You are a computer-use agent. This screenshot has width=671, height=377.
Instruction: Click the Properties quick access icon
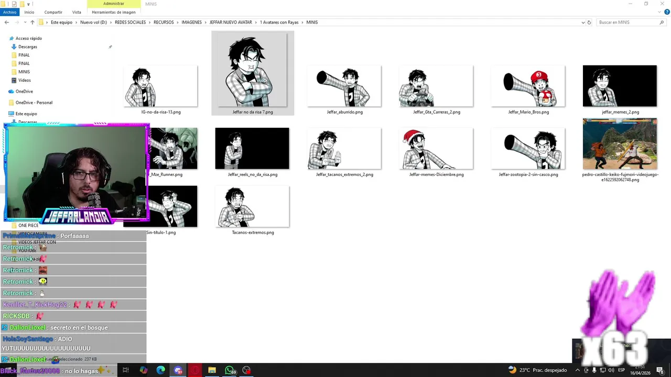[14, 4]
